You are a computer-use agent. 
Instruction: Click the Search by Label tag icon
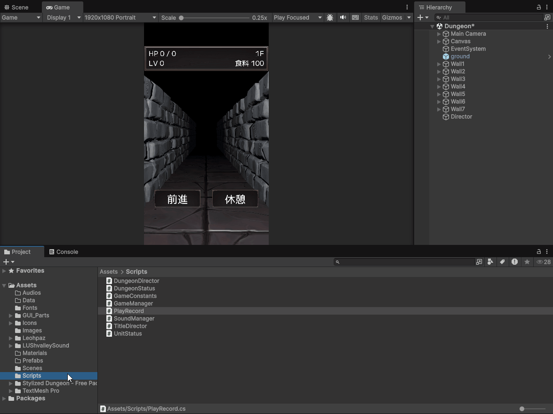(x=502, y=262)
